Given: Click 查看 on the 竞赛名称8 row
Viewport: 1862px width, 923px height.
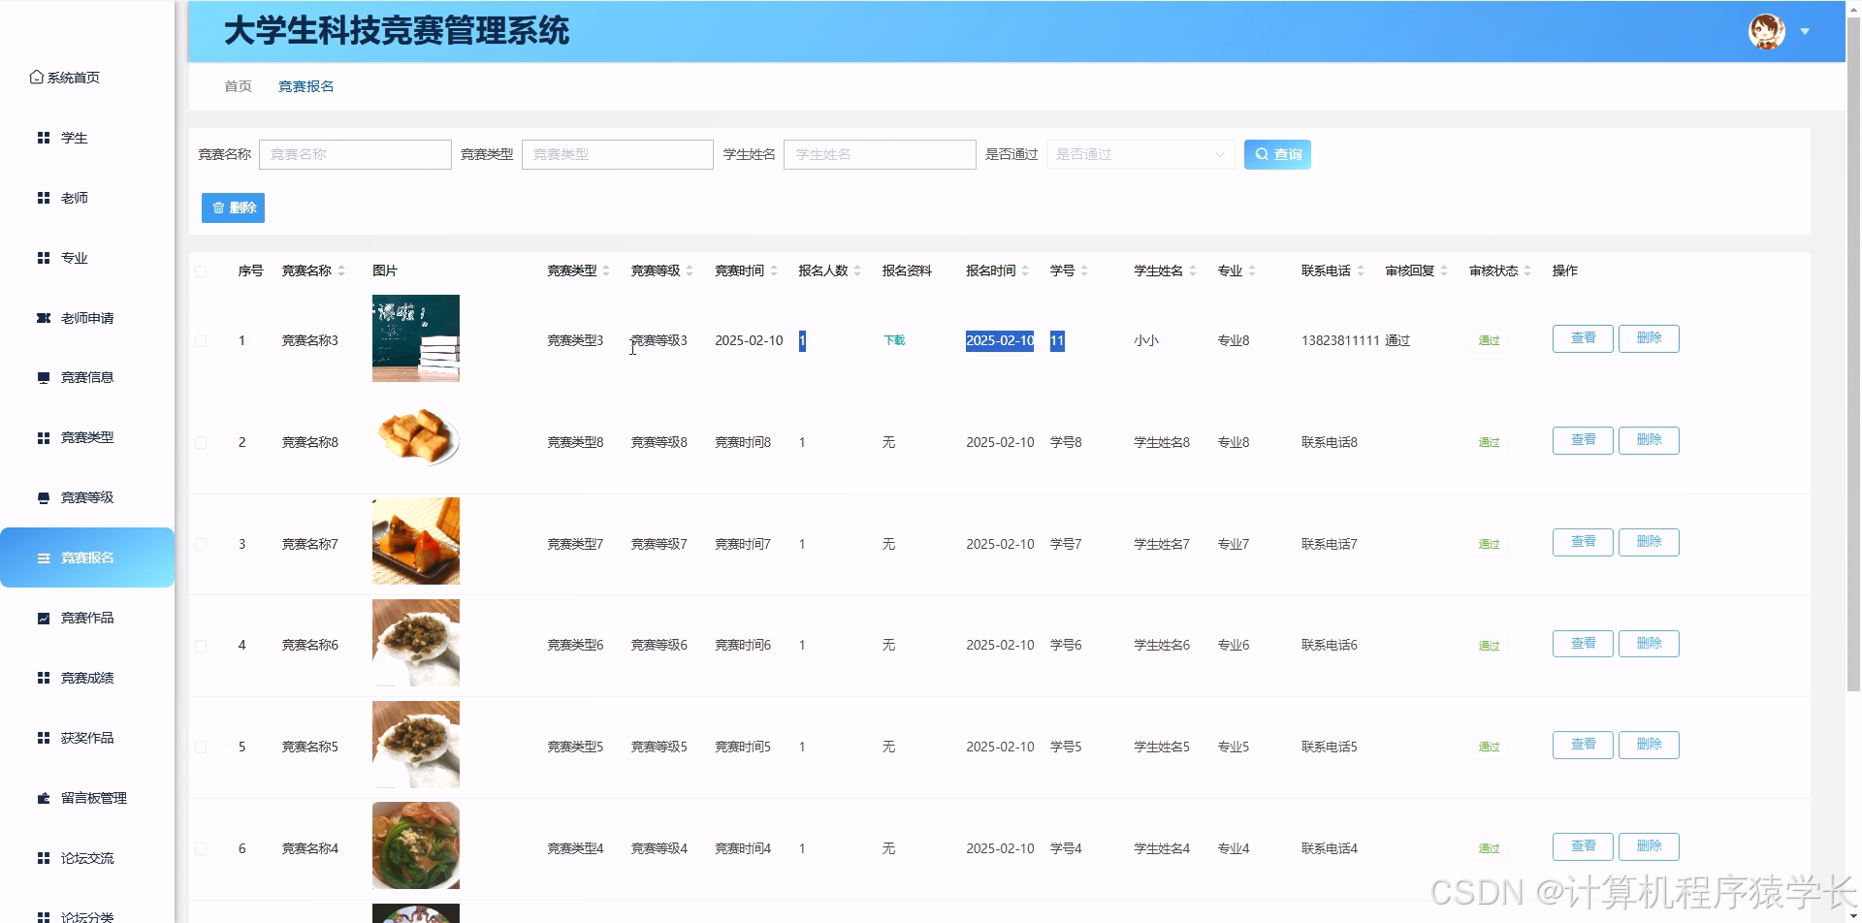Looking at the screenshot, I should coord(1581,439).
